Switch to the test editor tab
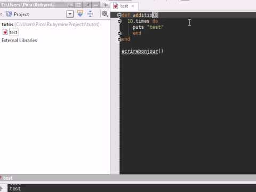The width and height of the screenshot is (256, 192). [x=124, y=6]
